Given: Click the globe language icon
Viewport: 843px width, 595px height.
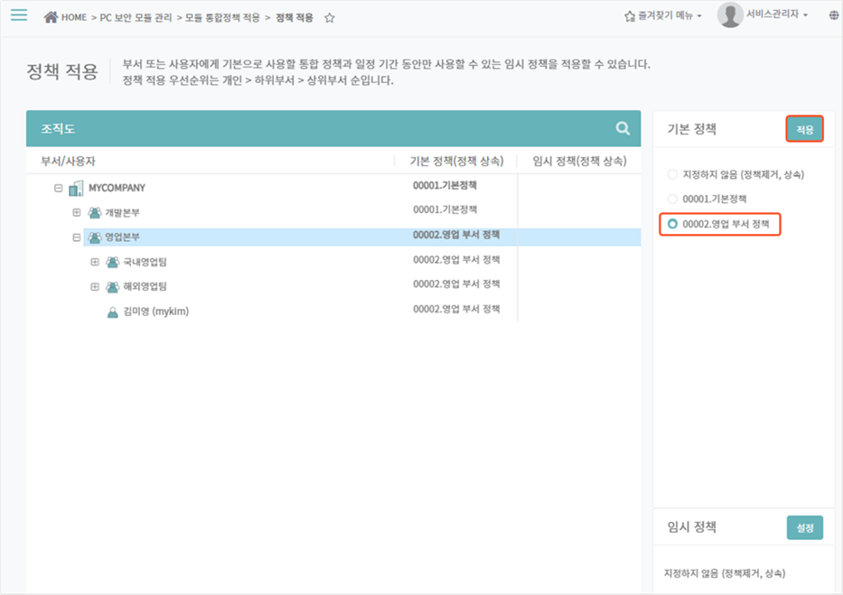Looking at the screenshot, I should click(x=833, y=16).
